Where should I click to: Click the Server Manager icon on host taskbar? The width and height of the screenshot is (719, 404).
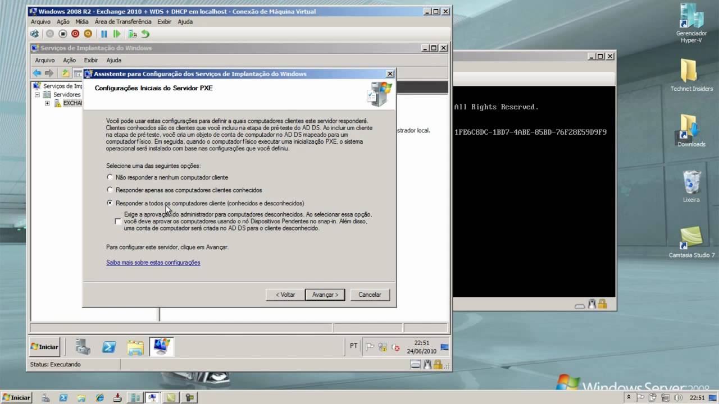point(45,398)
